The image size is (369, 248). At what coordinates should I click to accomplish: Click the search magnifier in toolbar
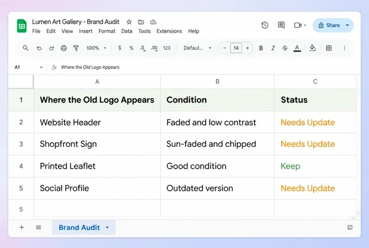25,48
